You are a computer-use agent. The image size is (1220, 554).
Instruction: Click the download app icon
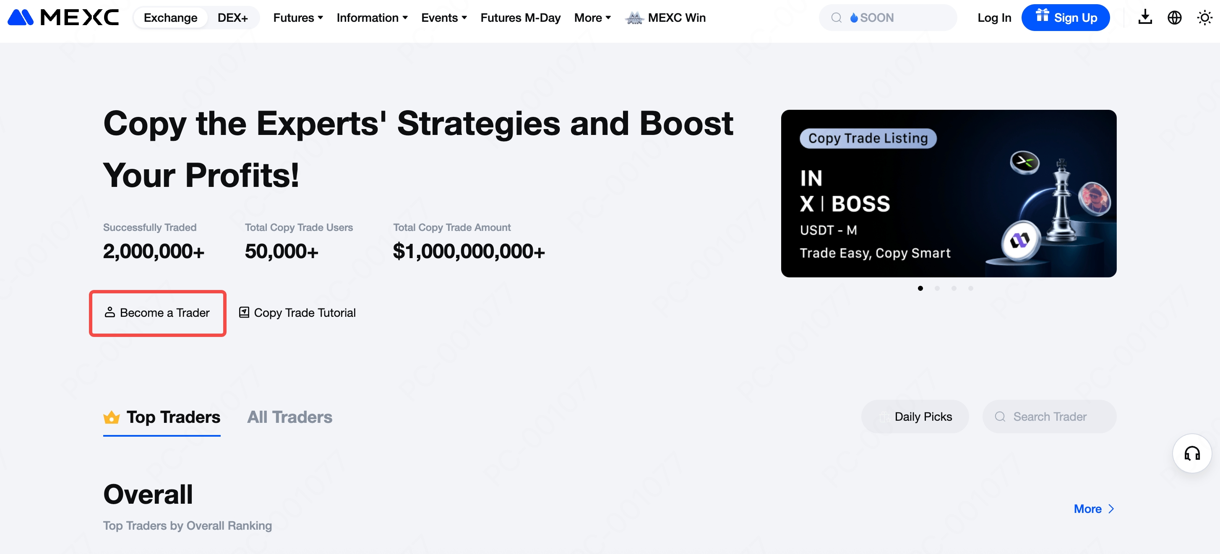point(1145,18)
